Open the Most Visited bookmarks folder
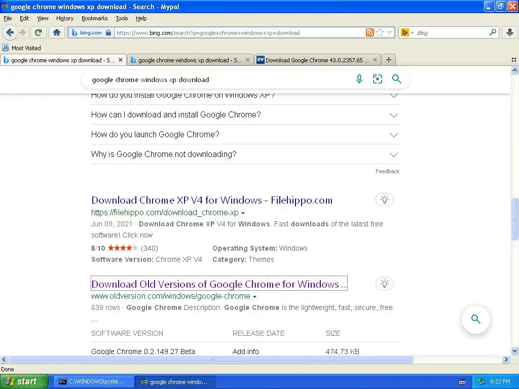Viewport: 519px width, 389px height. [x=21, y=48]
